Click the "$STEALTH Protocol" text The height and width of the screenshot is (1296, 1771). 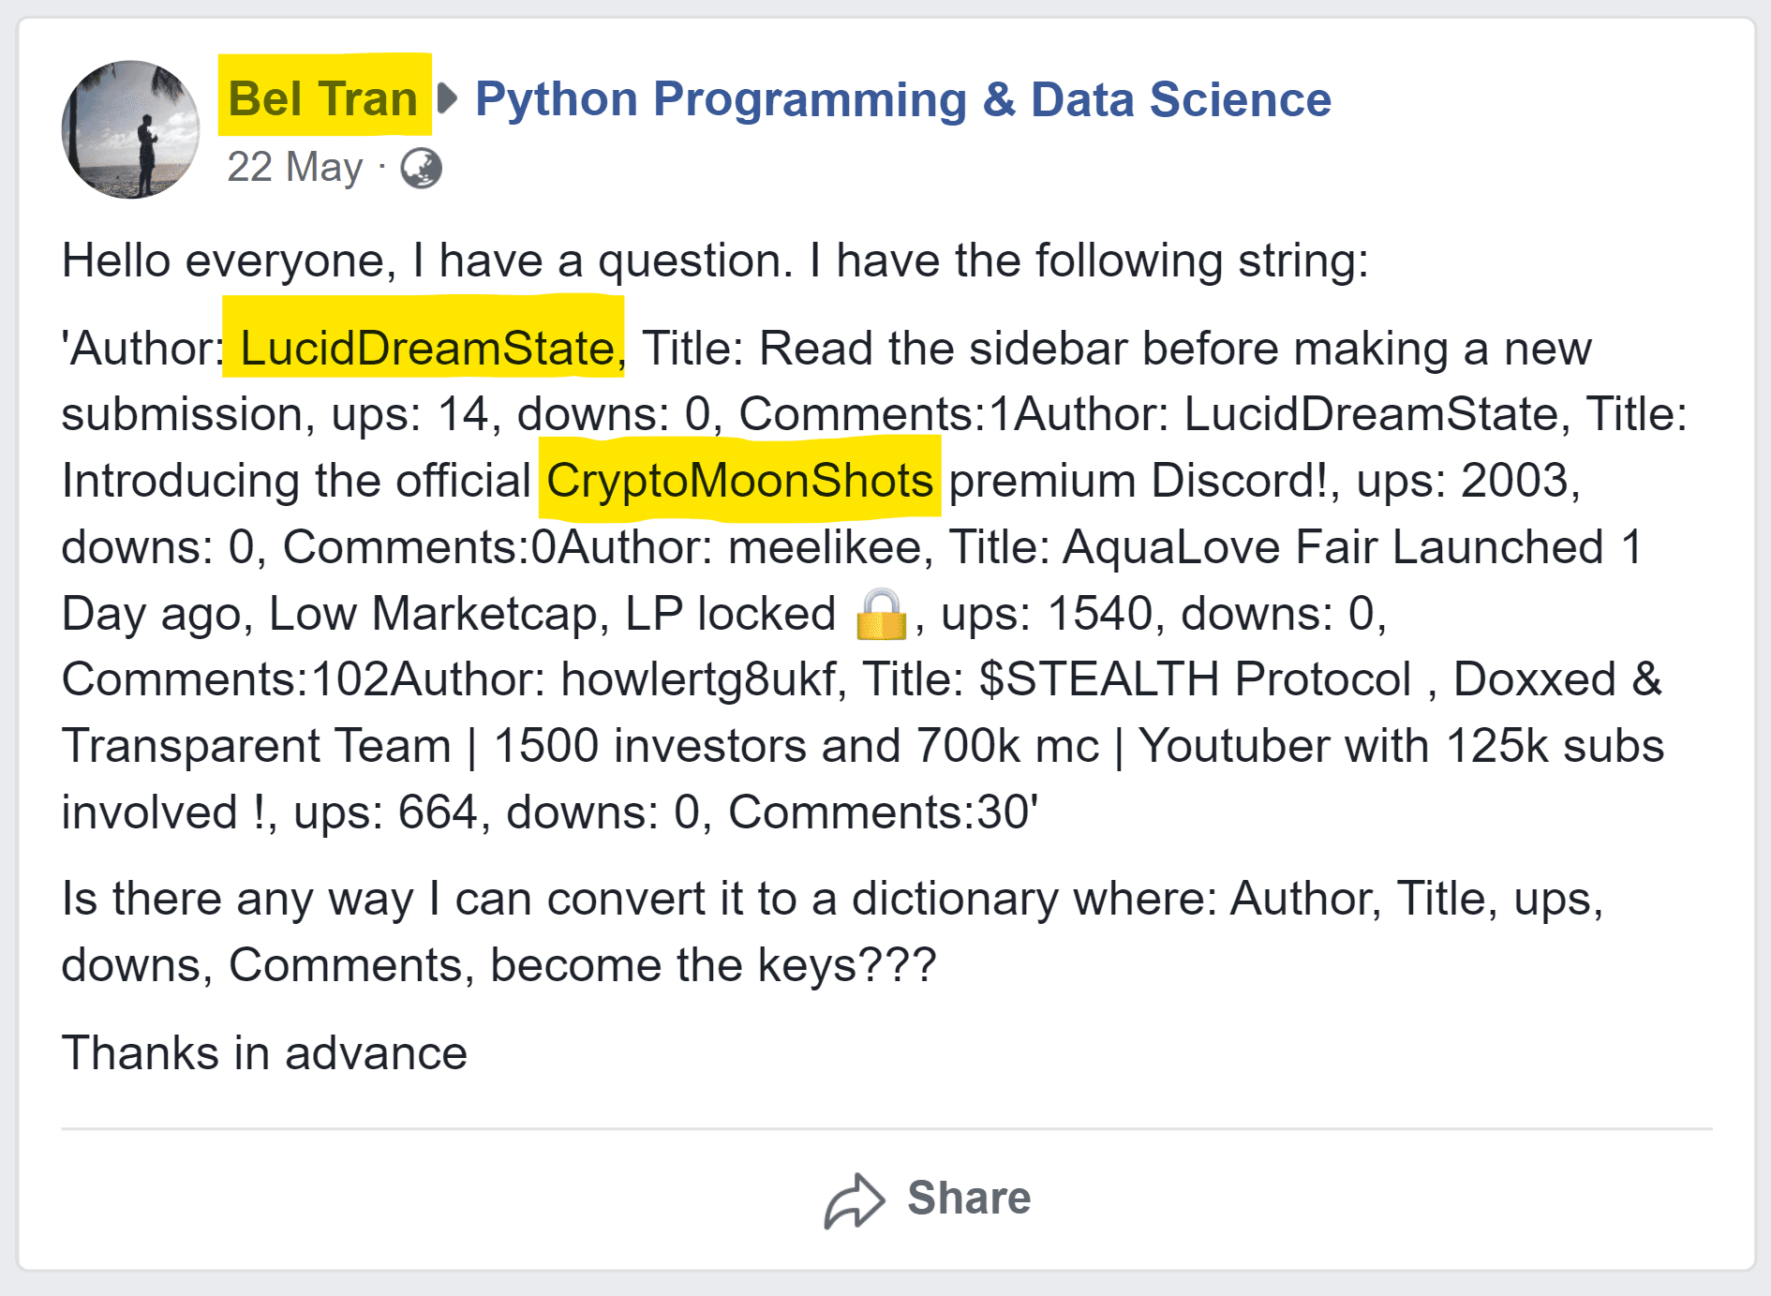pyautogui.click(x=1194, y=679)
